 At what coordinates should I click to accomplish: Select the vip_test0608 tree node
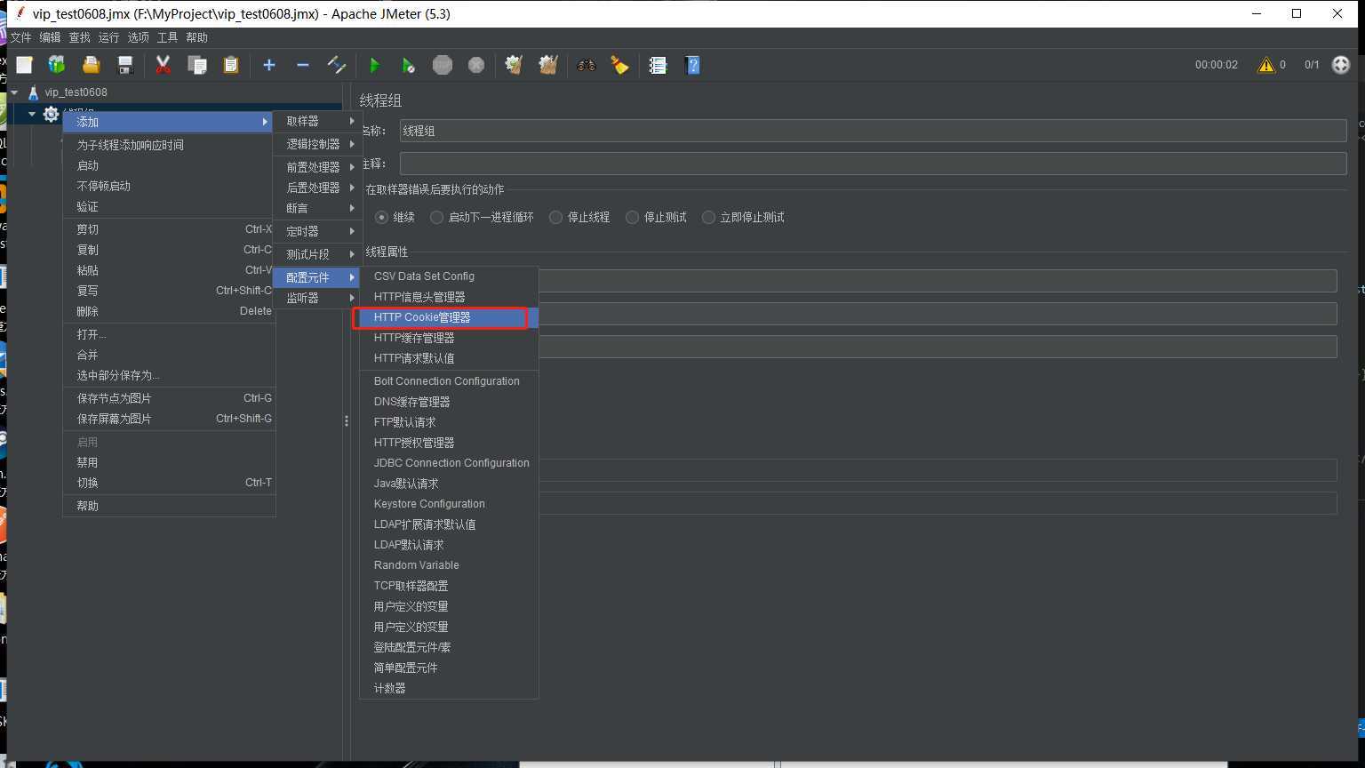click(76, 92)
